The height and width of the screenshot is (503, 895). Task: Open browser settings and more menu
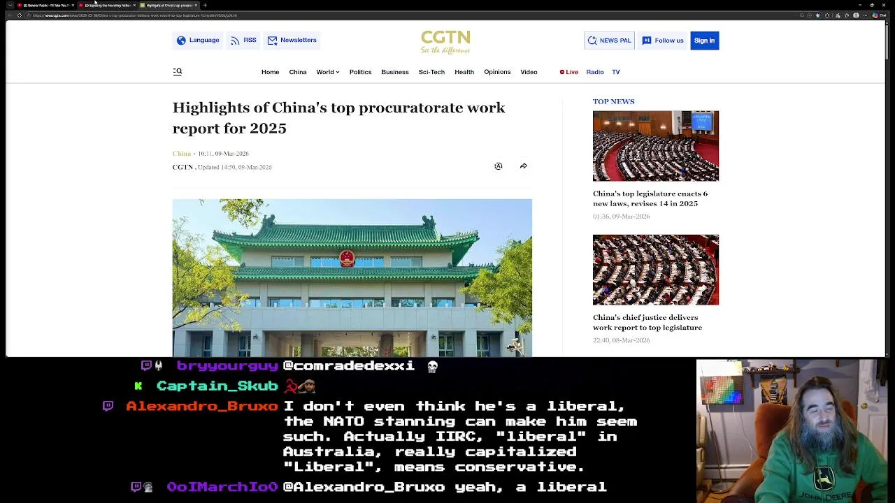pos(865,15)
